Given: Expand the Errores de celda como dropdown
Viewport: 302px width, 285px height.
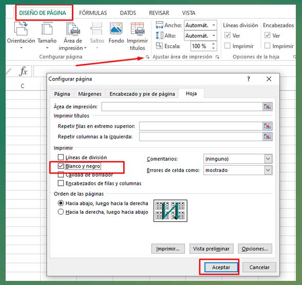Looking at the screenshot, I should coord(268,170).
